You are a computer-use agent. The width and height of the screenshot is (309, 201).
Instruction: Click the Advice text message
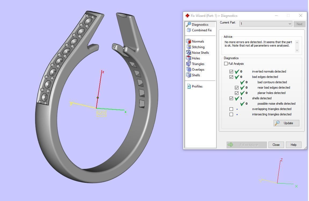(258, 44)
